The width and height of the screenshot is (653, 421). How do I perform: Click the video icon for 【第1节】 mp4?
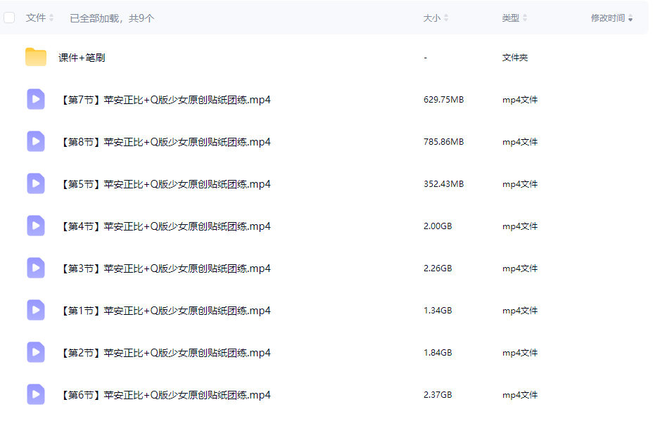35,310
